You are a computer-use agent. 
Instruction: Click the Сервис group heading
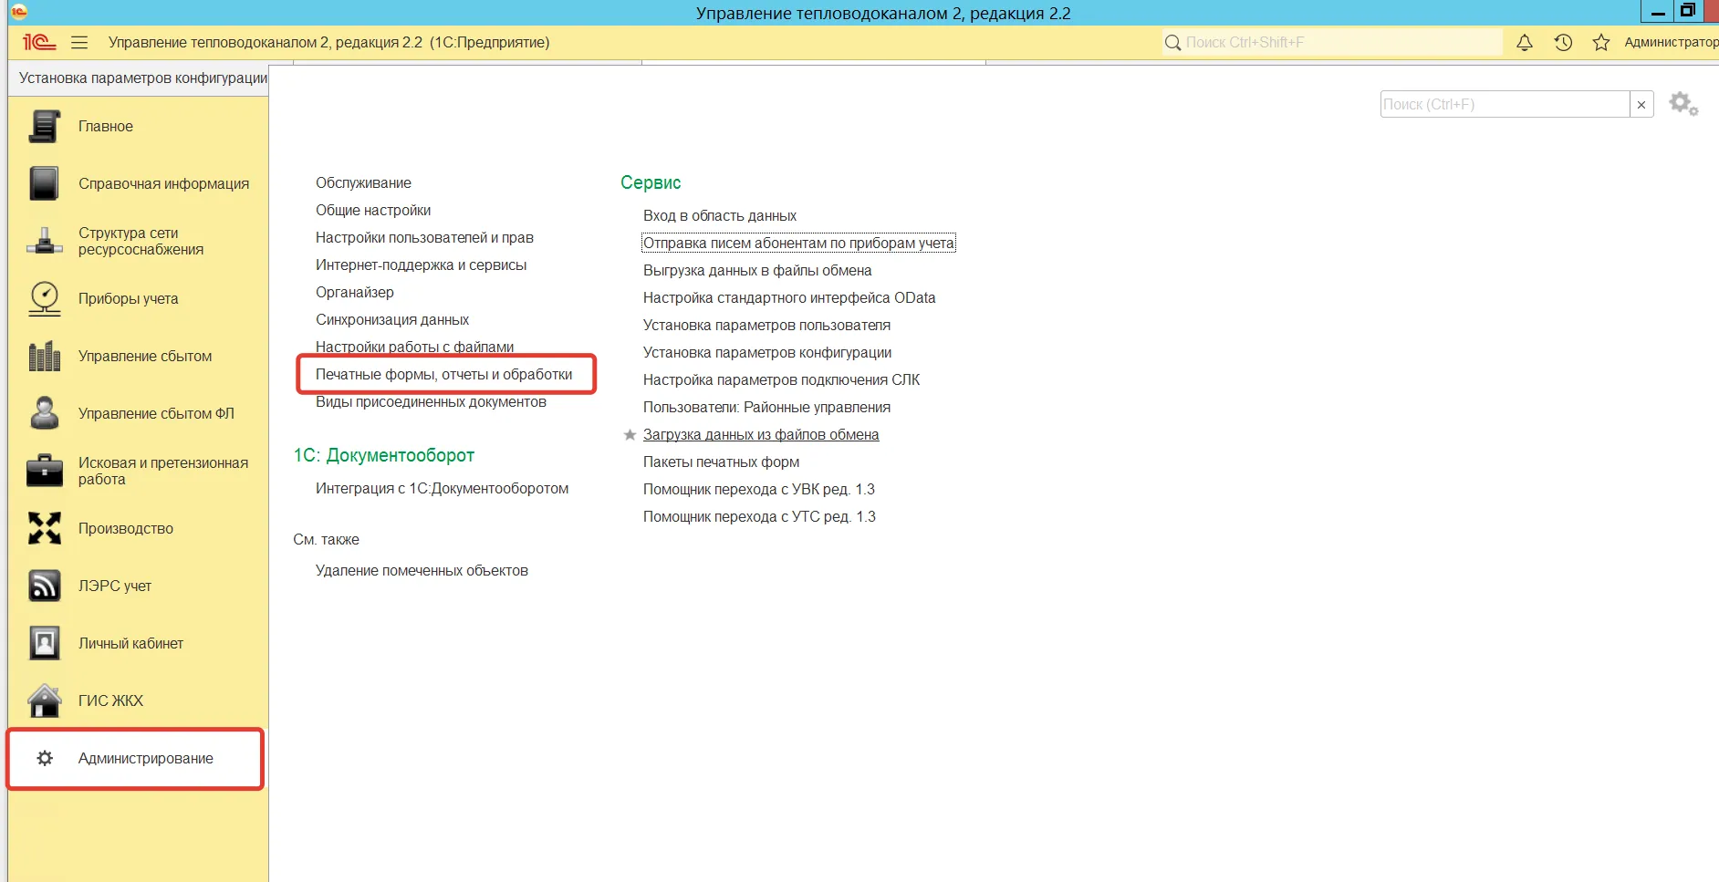click(651, 182)
